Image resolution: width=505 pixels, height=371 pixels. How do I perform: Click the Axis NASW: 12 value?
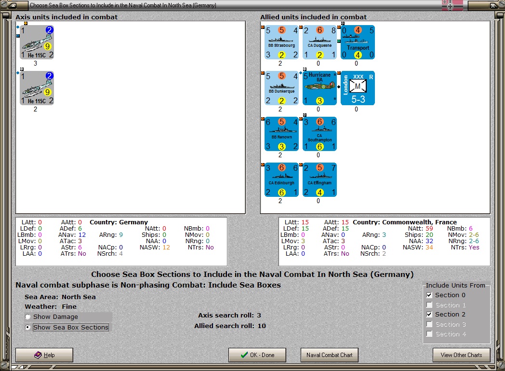tap(166, 247)
